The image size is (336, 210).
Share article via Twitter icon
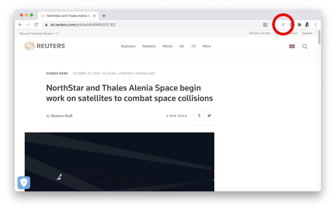click(209, 116)
